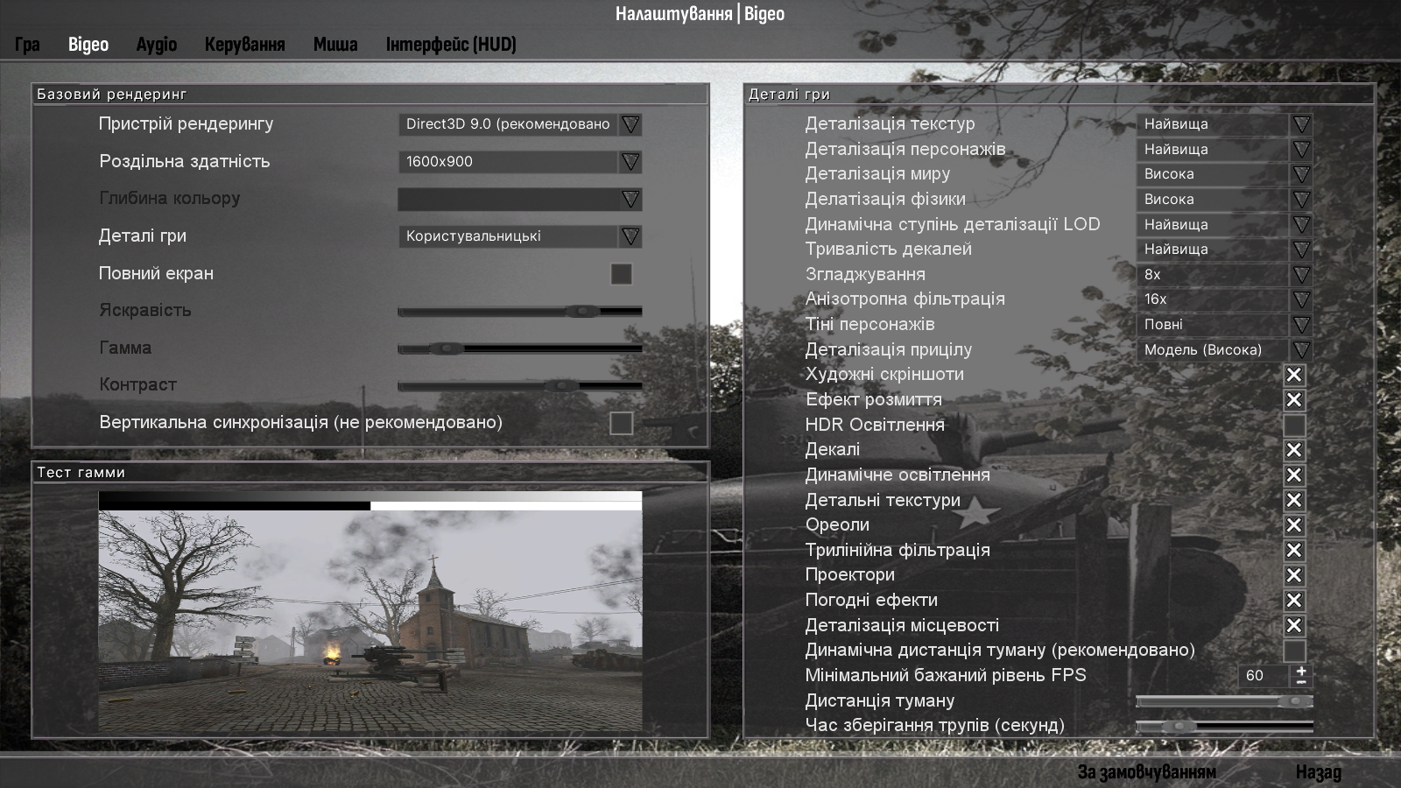This screenshot has width=1401, height=788.
Task: Open the Аудіо tab
Action: (157, 44)
